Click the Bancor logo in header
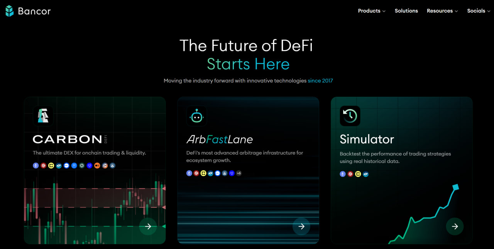The width and height of the screenshot is (494, 249). [28, 11]
